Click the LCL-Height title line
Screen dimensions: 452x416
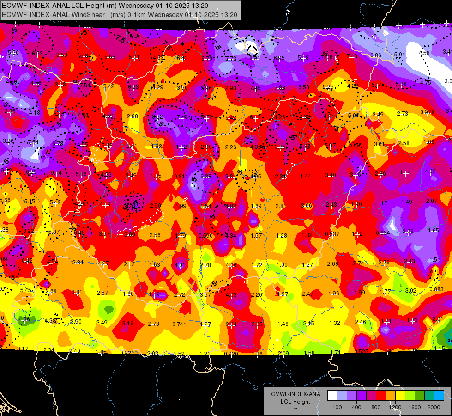tap(105, 6)
